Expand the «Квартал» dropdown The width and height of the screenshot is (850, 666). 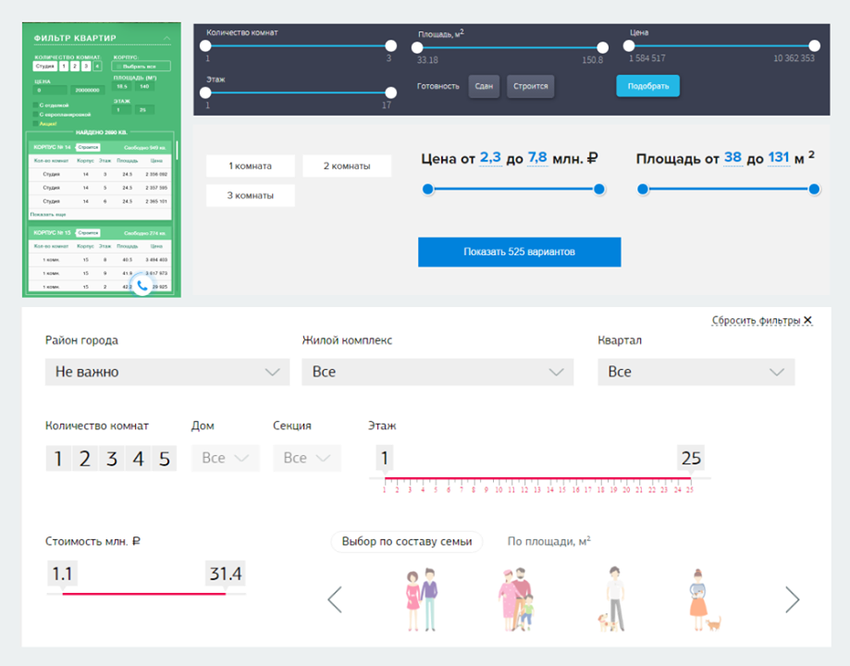[696, 372]
